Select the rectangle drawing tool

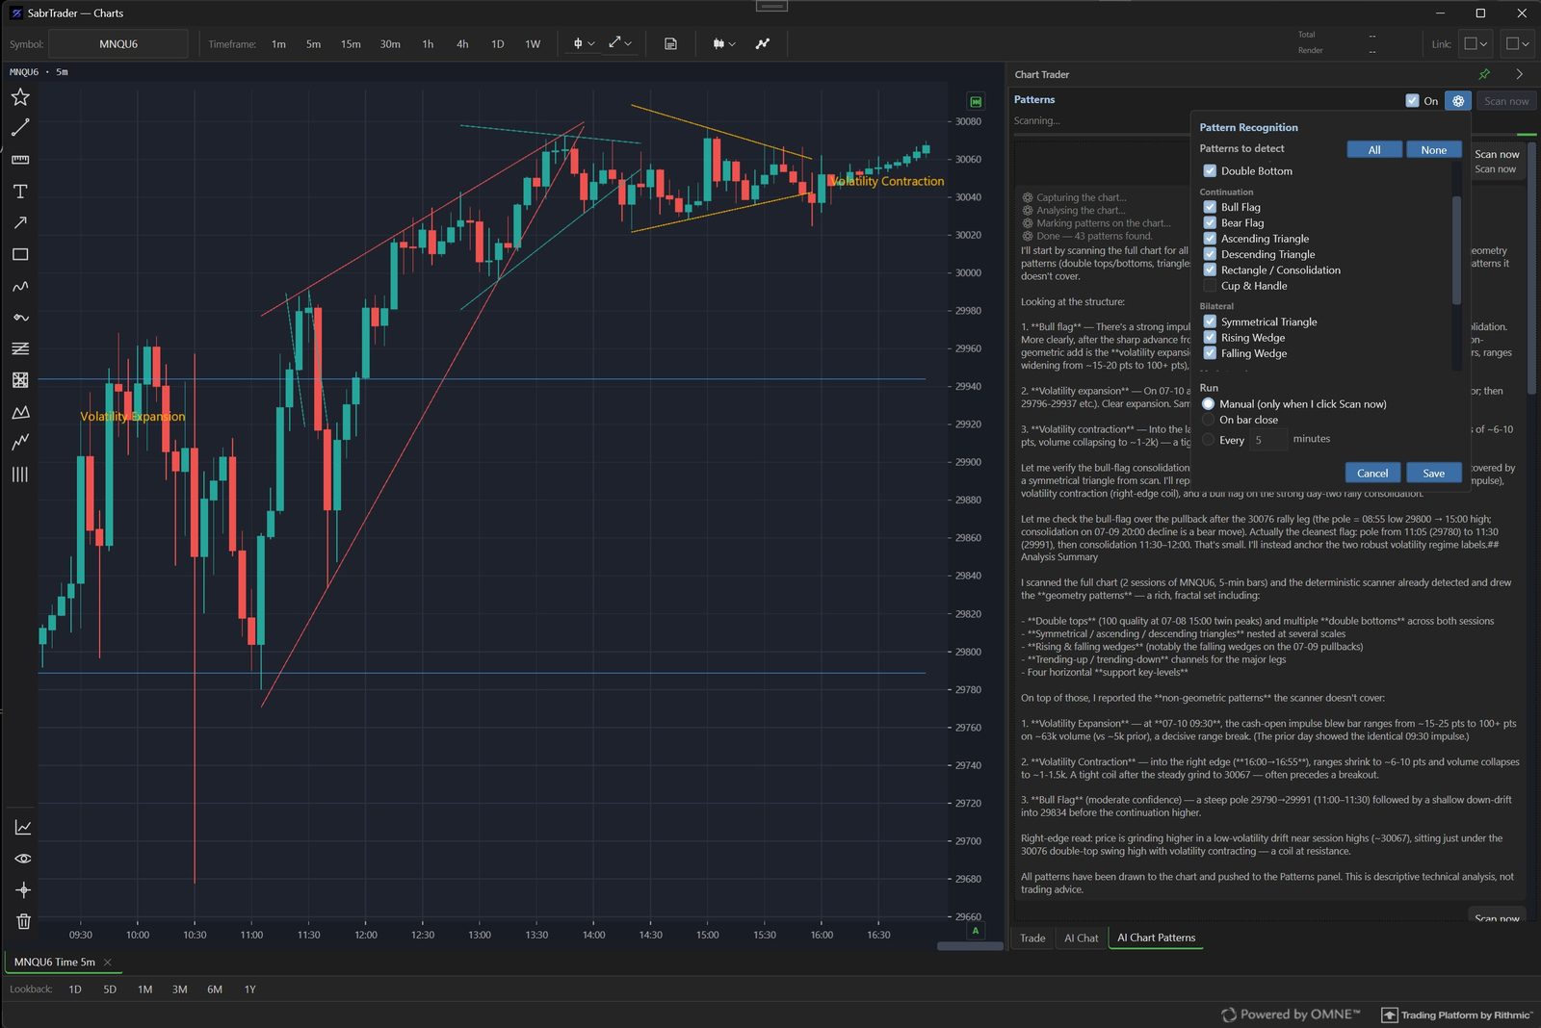[x=20, y=254]
